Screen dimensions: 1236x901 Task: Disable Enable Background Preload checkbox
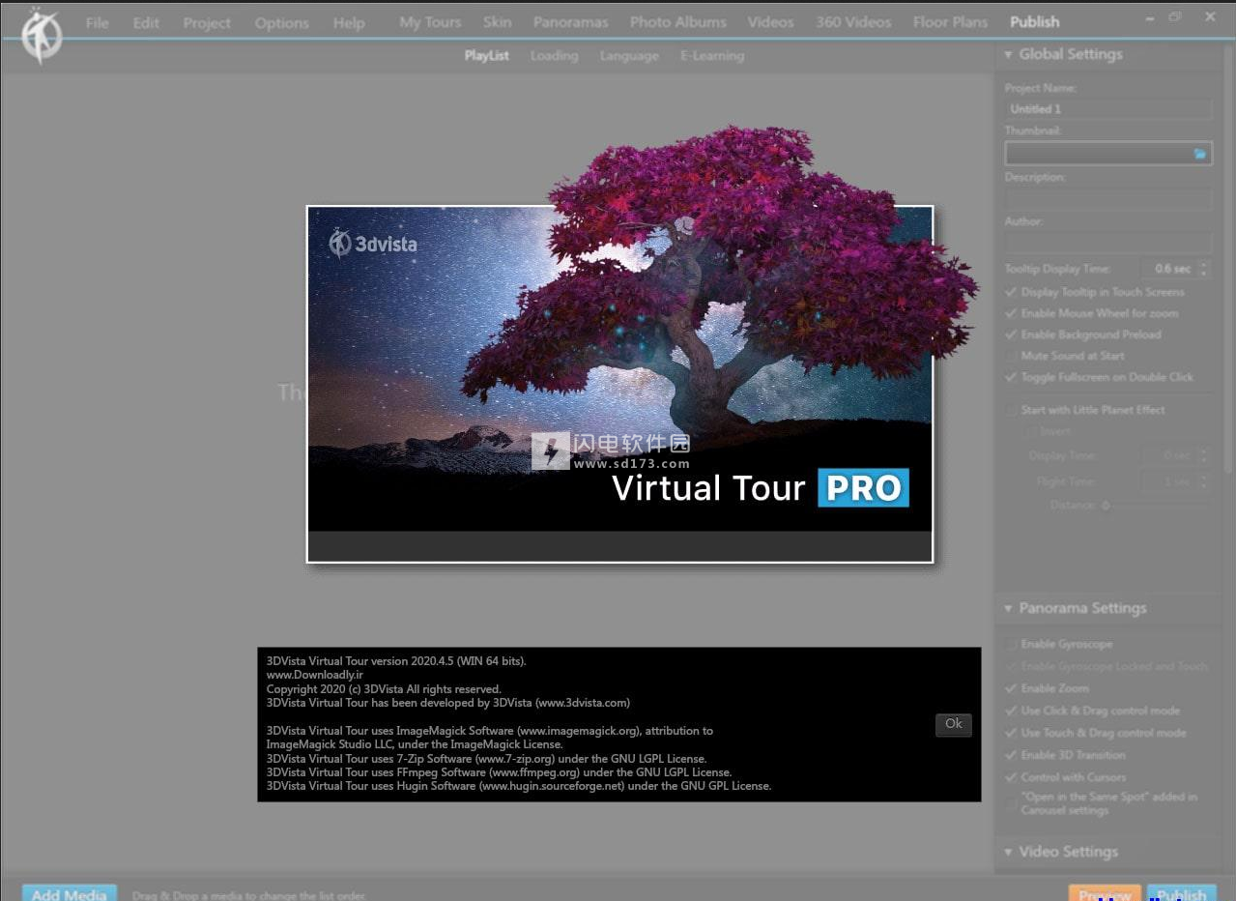pyautogui.click(x=1012, y=334)
